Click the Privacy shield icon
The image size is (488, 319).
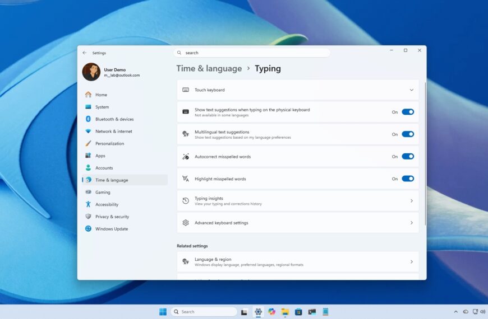click(89, 216)
